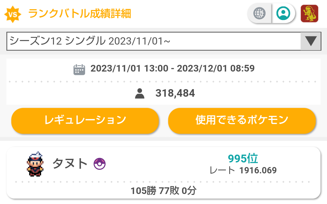The height and width of the screenshot is (204, 327).
Task: Select the タヌト player result card
Action: pos(163,173)
